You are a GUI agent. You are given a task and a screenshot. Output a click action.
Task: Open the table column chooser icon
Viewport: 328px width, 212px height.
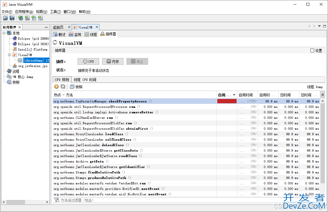click(323, 95)
